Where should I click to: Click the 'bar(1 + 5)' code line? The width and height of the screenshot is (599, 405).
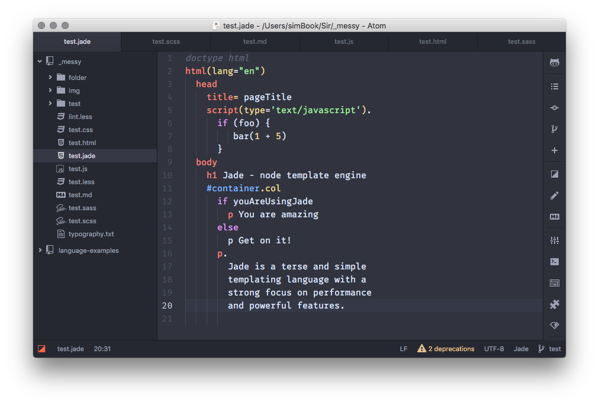[260, 136]
